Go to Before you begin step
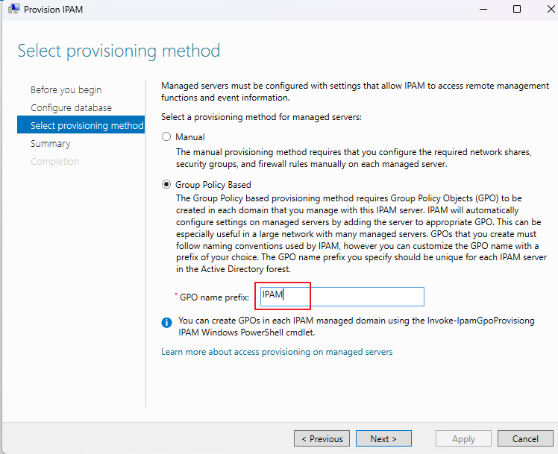 (x=66, y=90)
